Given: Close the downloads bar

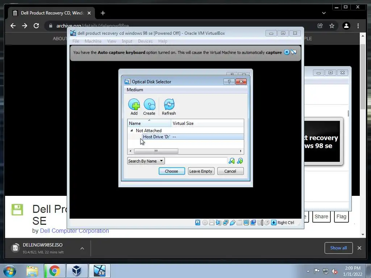Looking at the screenshot, I should (x=359, y=248).
